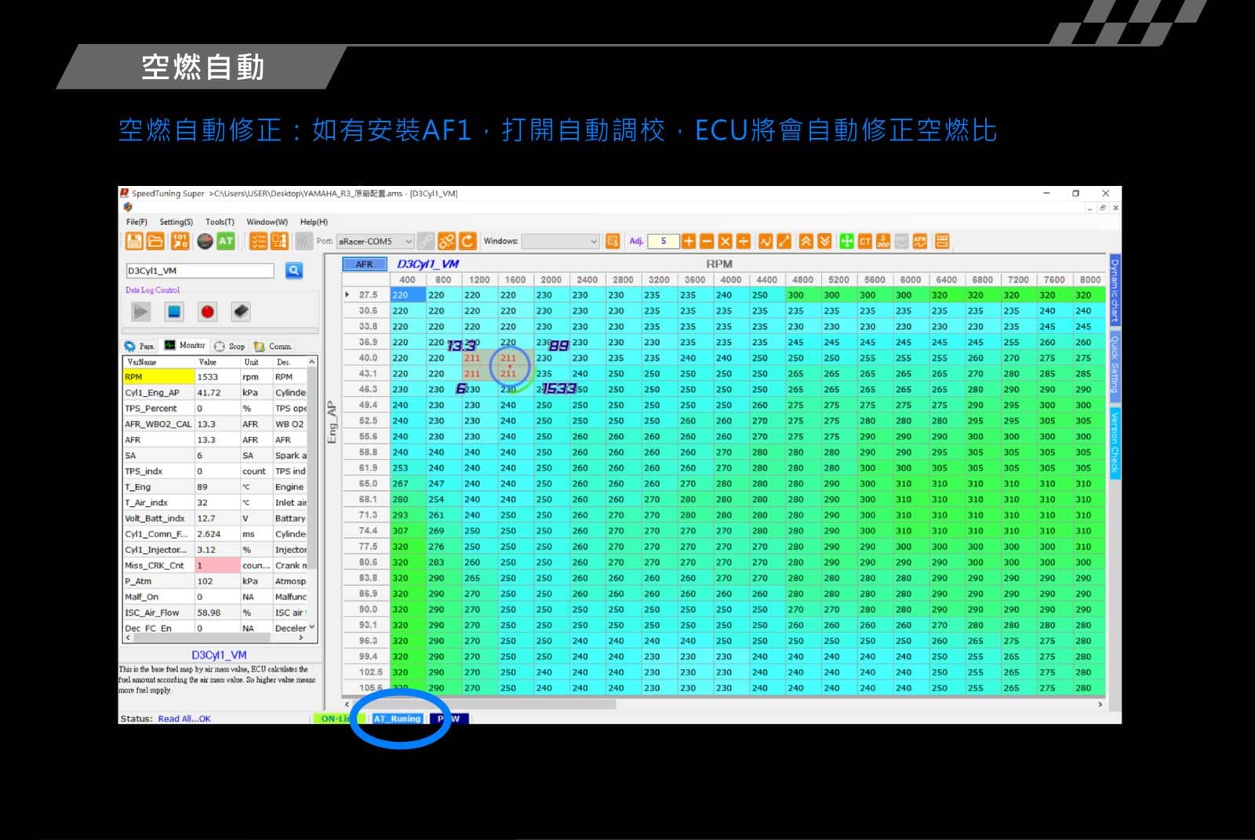Click the Volt_Batt_indx variable row
Viewport: 1255px width, 840px height.
215,518
